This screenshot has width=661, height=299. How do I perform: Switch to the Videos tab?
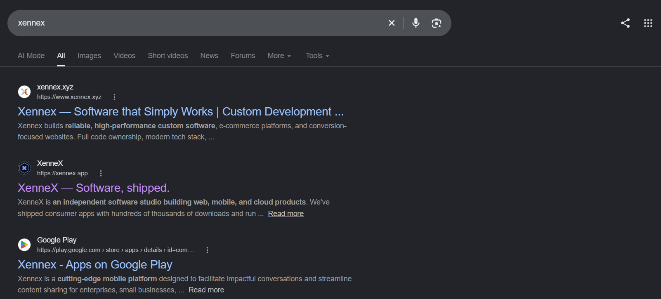pos(124,56)
